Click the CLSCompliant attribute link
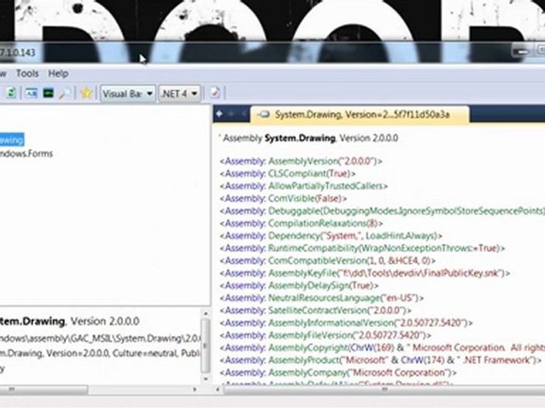 [297, 173]
